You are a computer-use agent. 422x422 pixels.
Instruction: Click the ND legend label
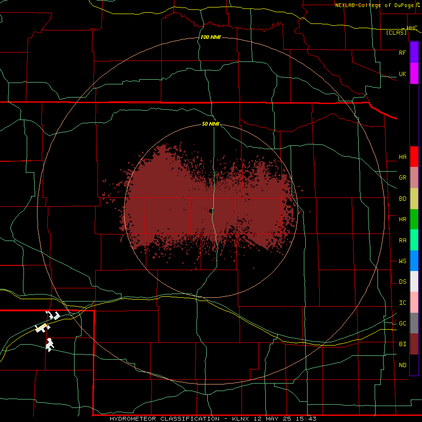(x=402, y=365)
